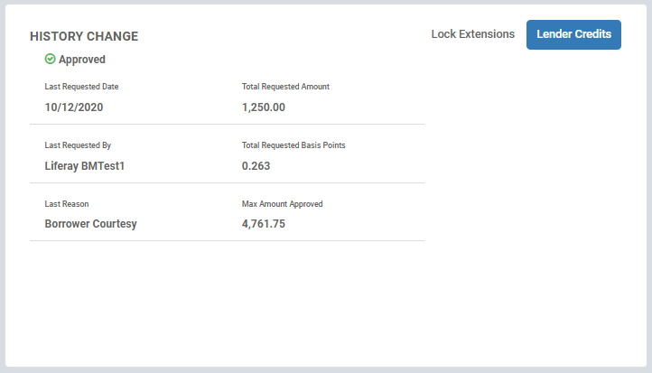Select the max approved value 4,761.75
The width and height of the screenshot is (652, 373).
[264, 224]
